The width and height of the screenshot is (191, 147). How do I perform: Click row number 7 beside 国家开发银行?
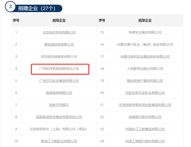pos(16,105)
